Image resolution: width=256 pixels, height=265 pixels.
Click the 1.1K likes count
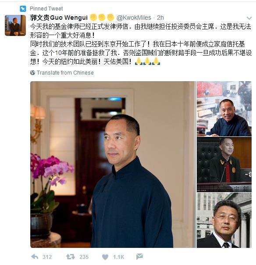(x=118, y=257)
